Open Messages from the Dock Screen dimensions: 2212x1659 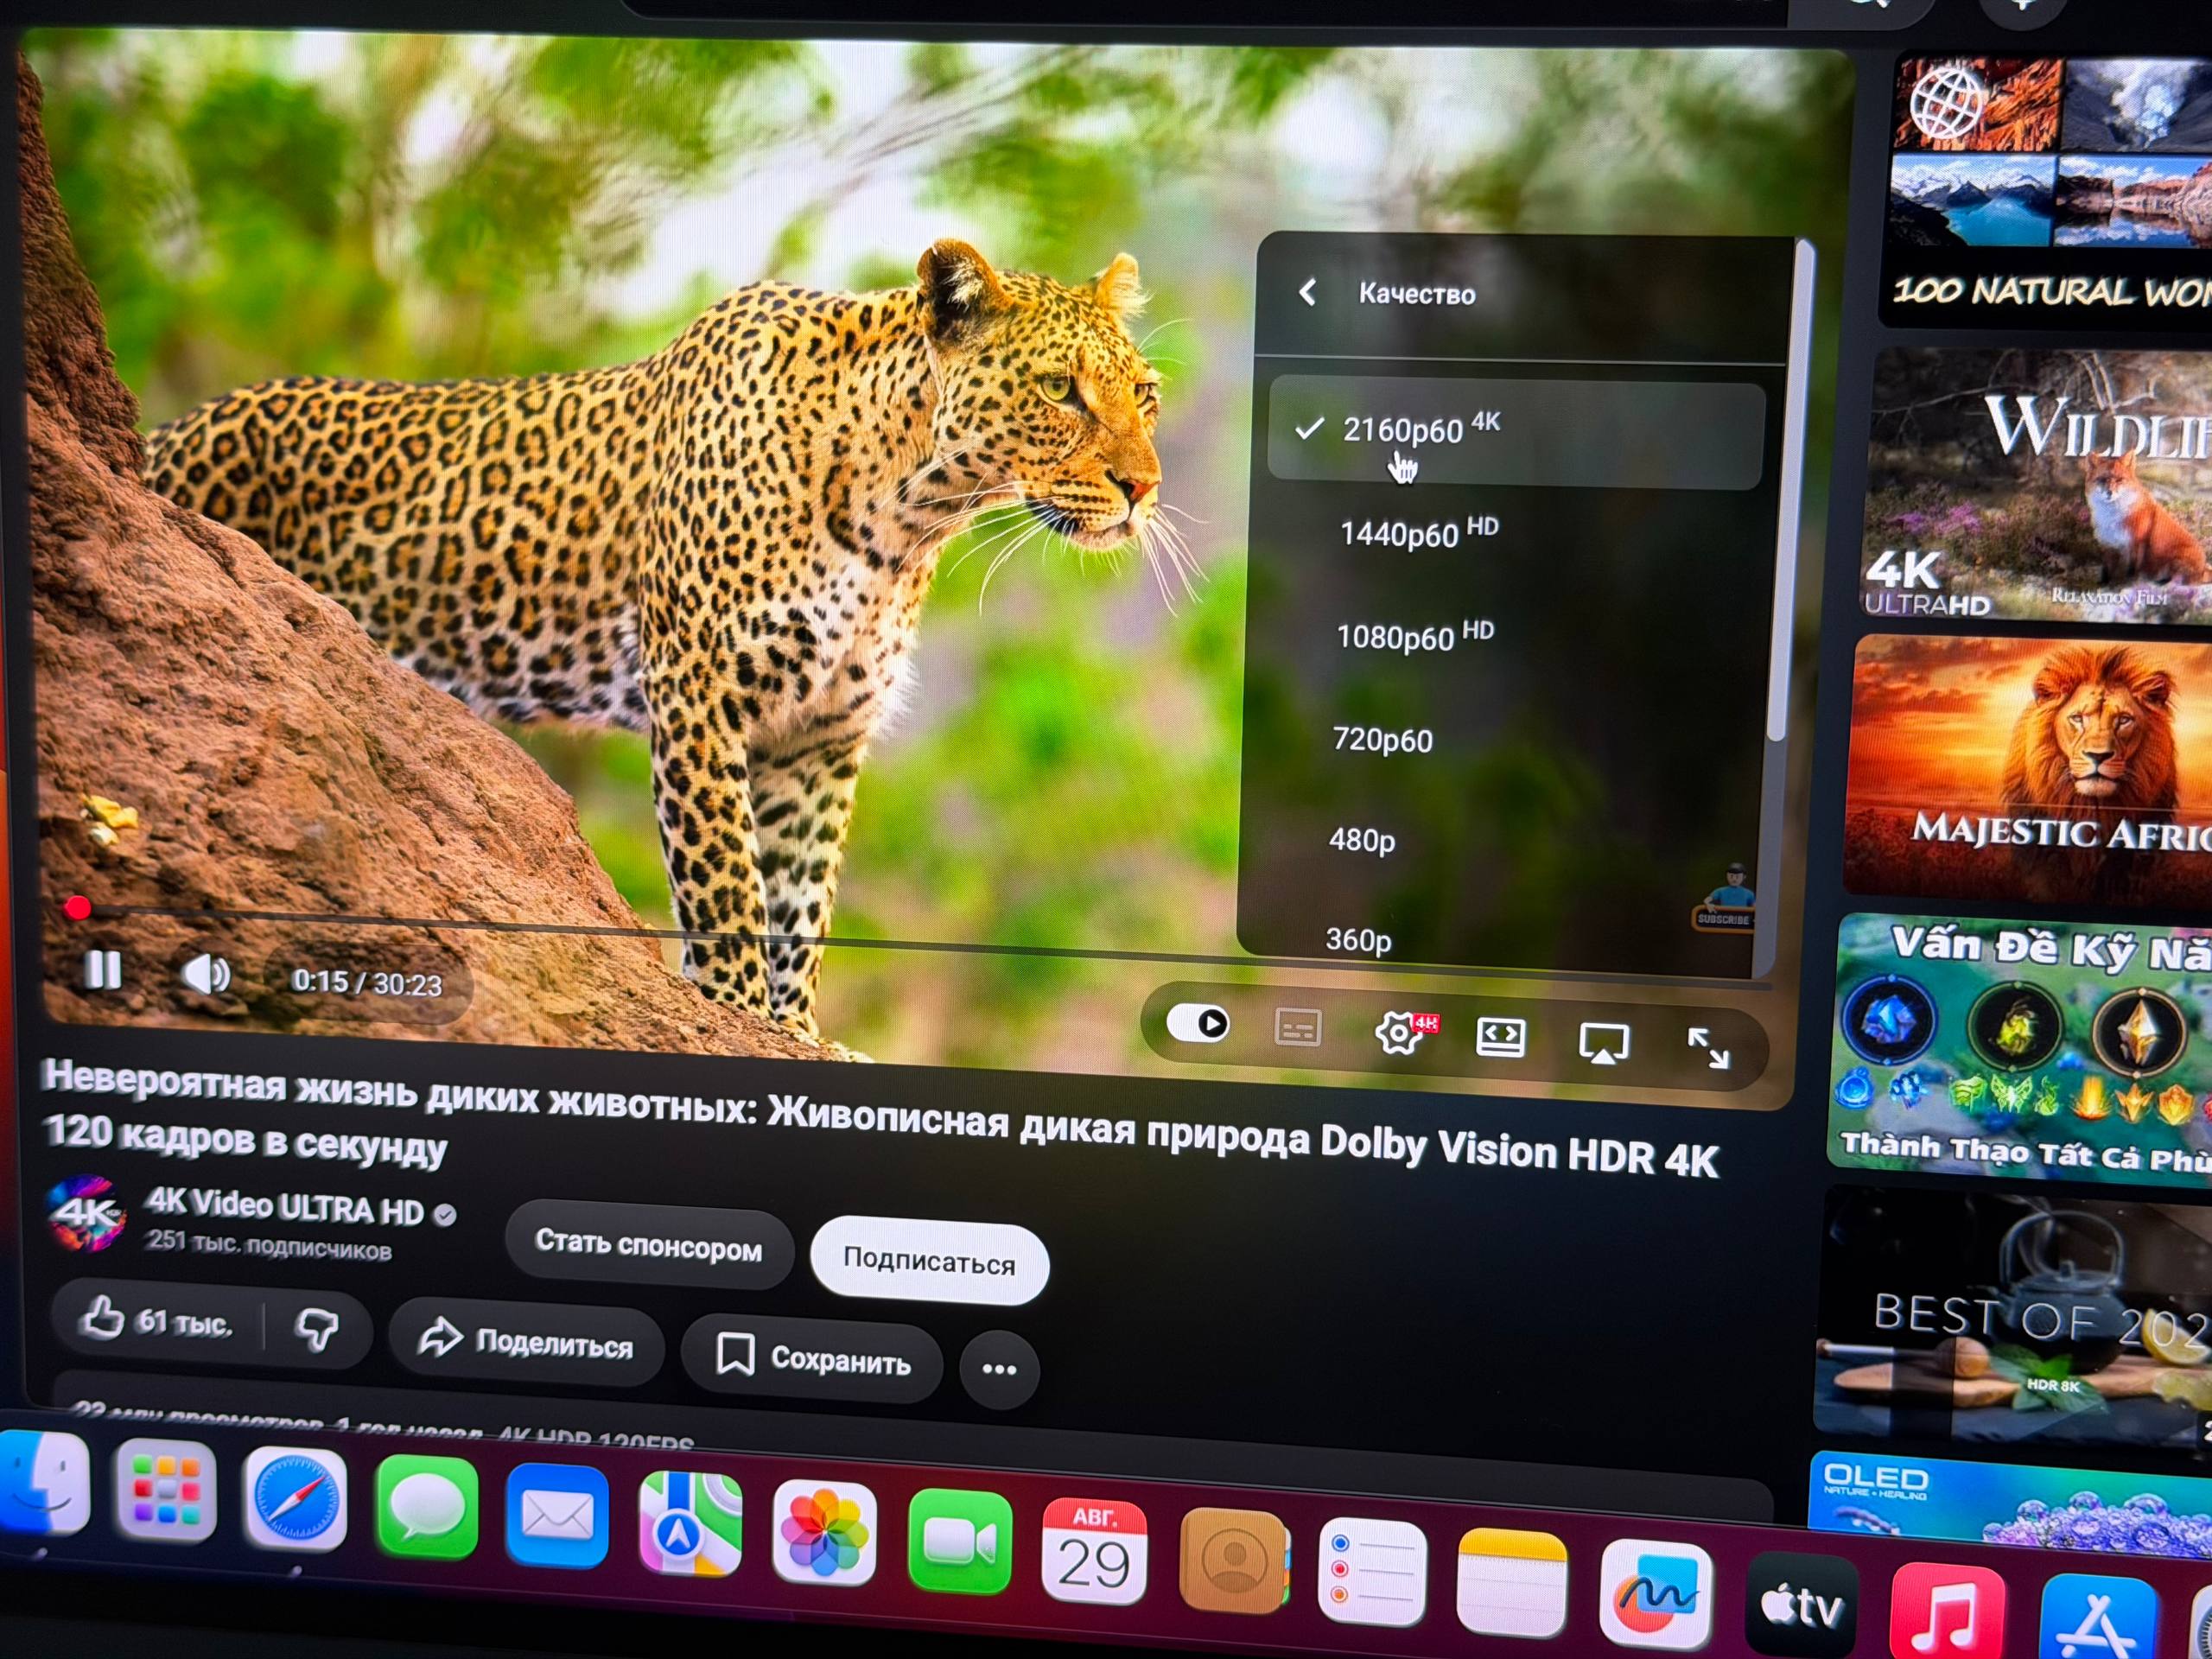427,1507
